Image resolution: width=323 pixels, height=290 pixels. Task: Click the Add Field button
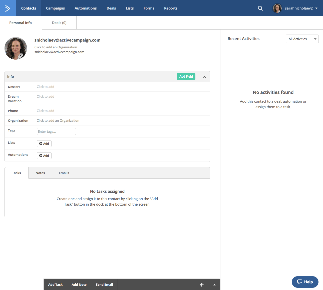(186, 76)
